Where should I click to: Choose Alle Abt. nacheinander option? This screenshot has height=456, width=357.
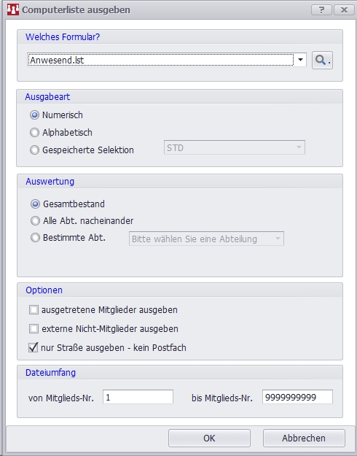pos(35,221)
